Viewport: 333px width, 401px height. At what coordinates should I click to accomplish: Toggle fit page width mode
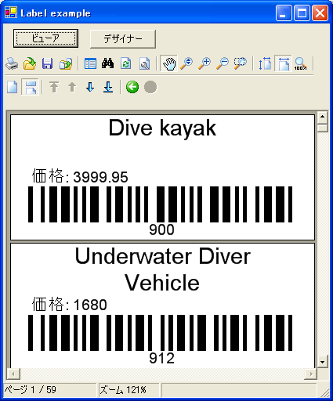pyautogui.click(x=283, y=63)
